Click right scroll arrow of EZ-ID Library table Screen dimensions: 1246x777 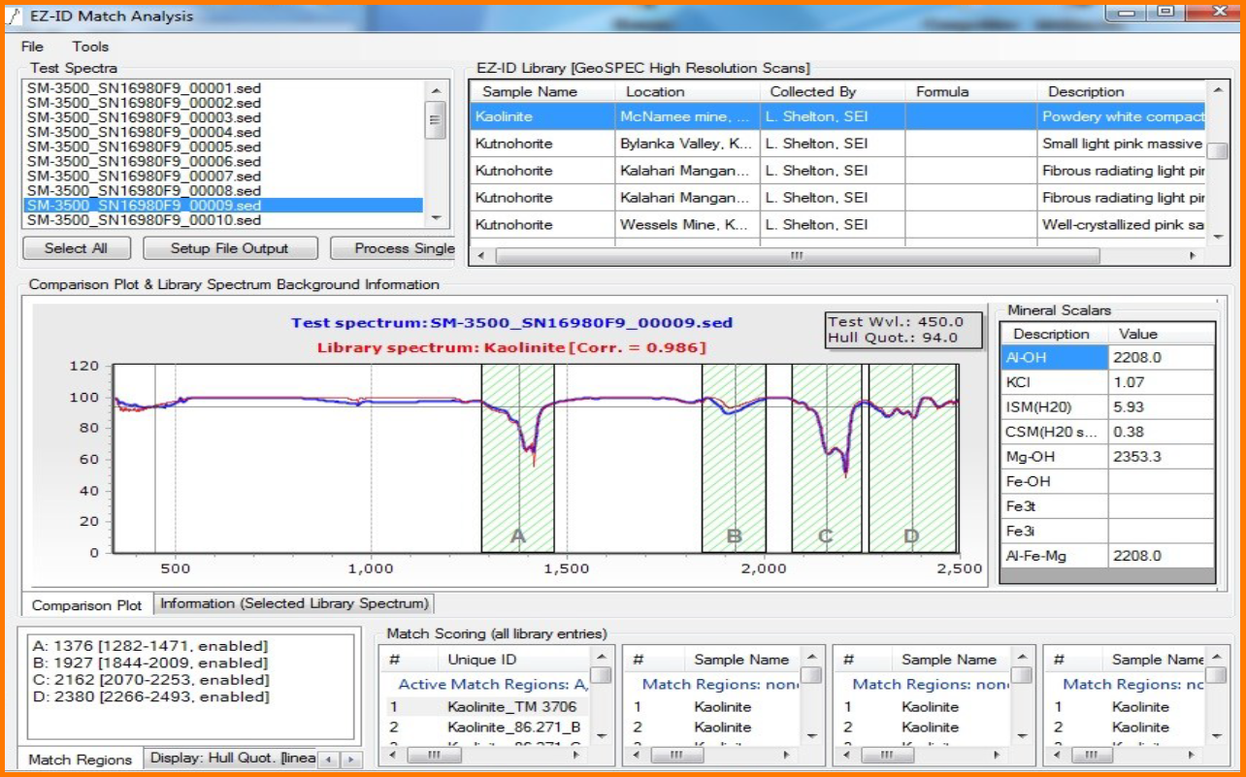pos(1195,256)
